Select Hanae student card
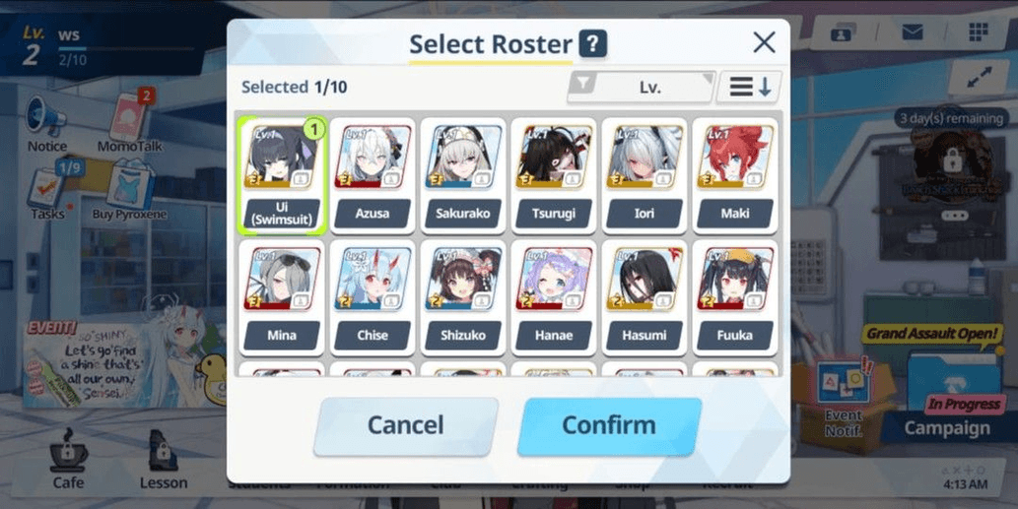1018x509 pixels. point(554,297)
